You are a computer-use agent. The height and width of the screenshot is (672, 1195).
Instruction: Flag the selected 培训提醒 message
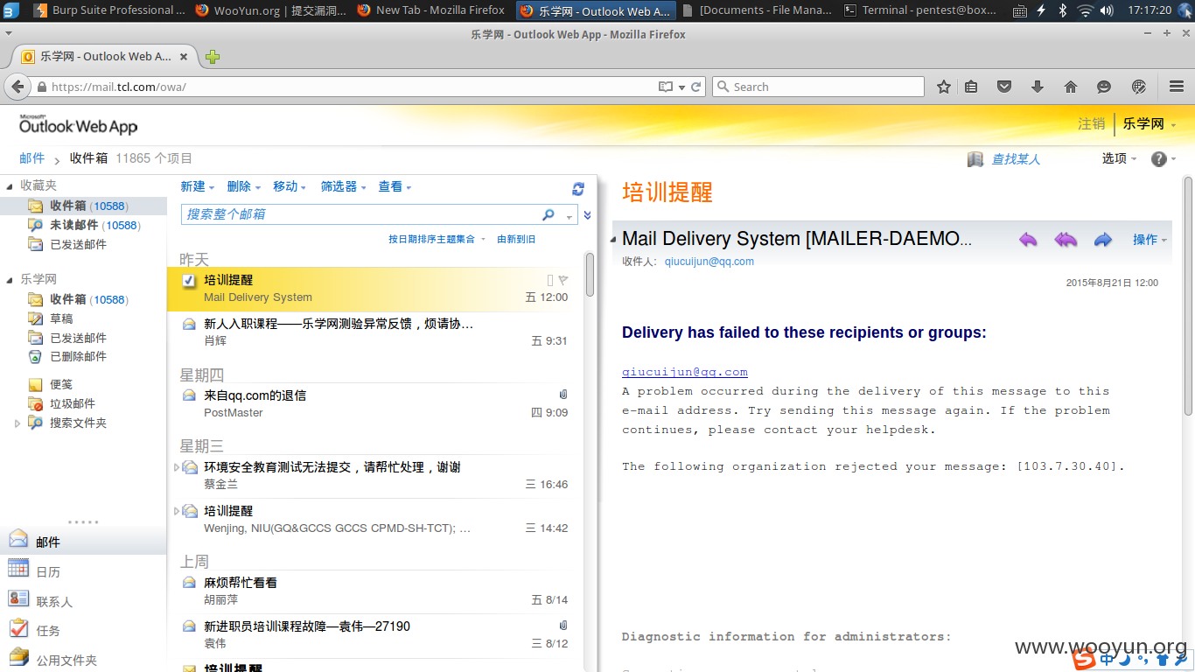pos(563,280)
